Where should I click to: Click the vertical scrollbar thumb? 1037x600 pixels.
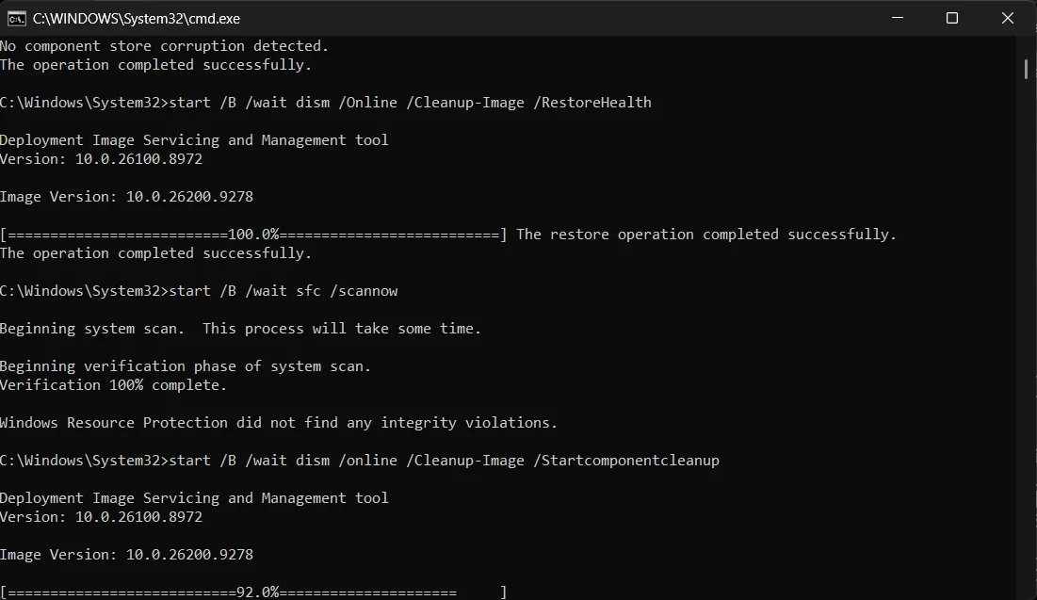1026,68
